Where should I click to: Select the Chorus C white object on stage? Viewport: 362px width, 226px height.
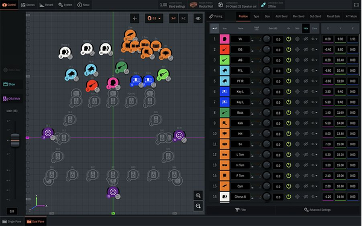[x=65, y=52]
